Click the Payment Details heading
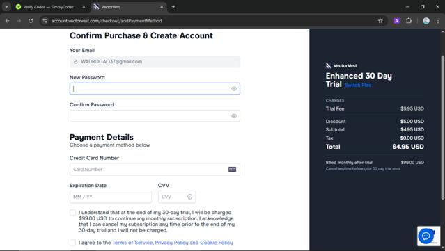445x251 pixels. [101, 137]
